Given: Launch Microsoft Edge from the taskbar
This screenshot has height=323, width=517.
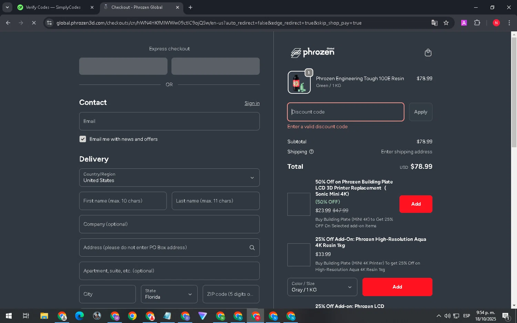Looking at the screenshot, I should click(x=79, y=316).
